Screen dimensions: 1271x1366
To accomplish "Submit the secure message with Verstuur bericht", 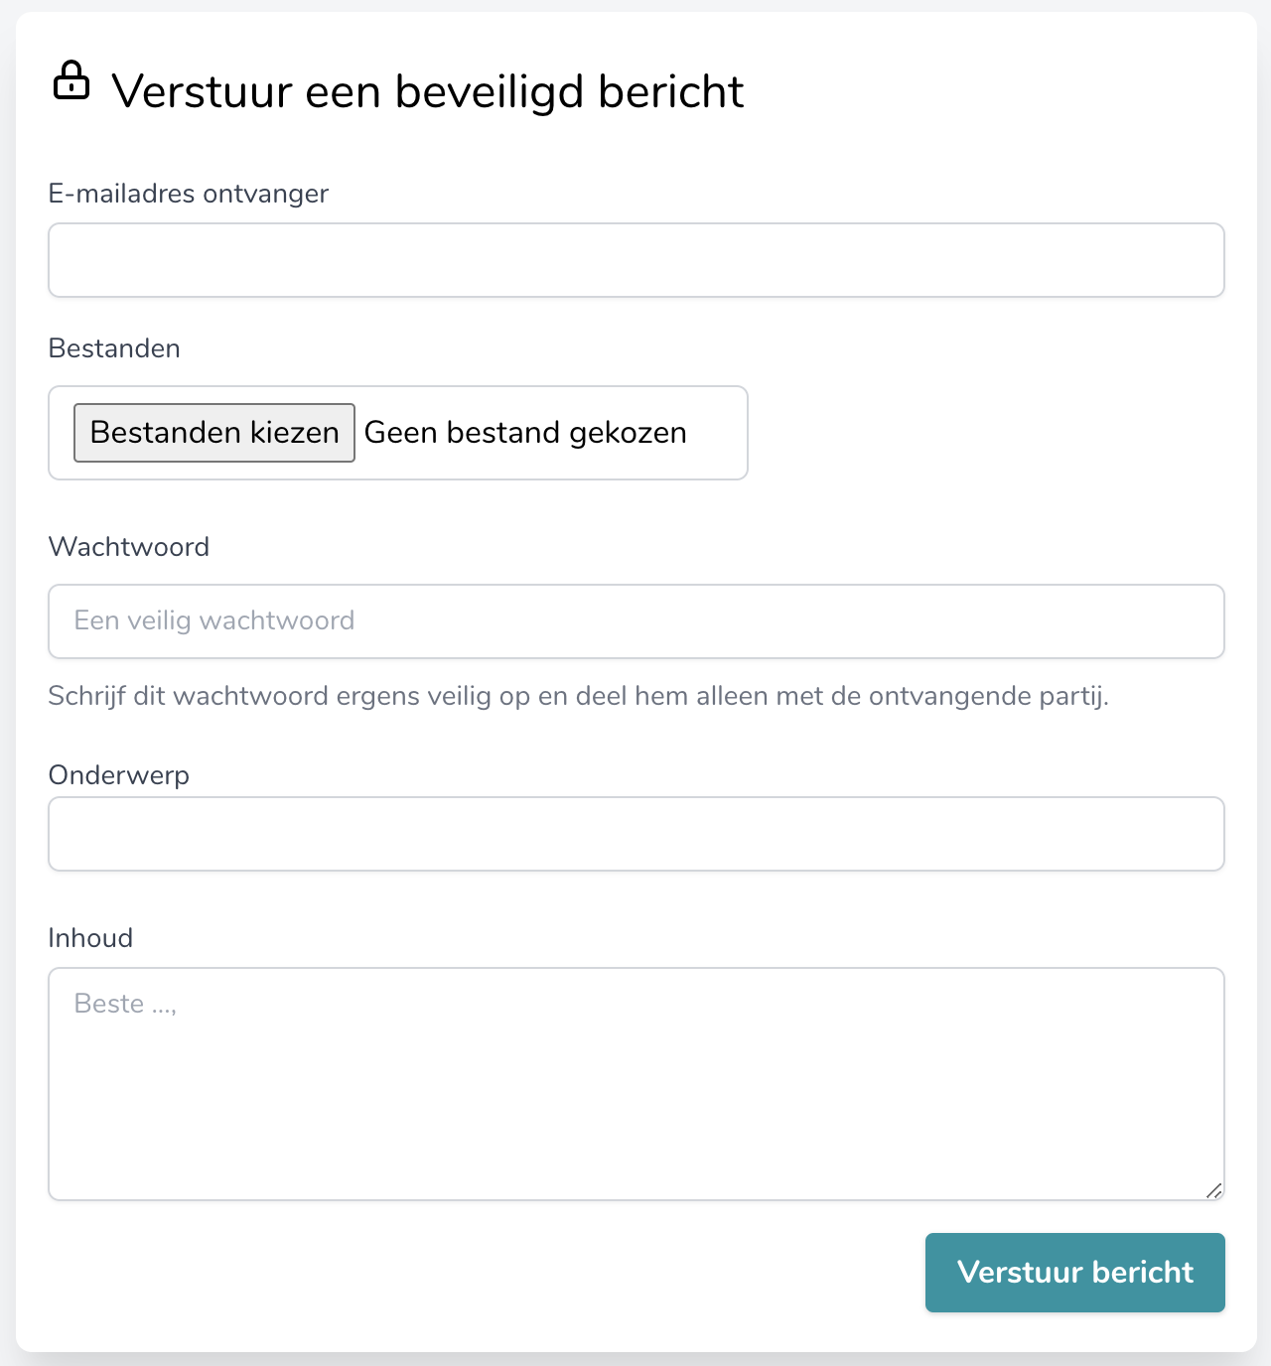I will pyautogui.click(x=1074, y=1272).
